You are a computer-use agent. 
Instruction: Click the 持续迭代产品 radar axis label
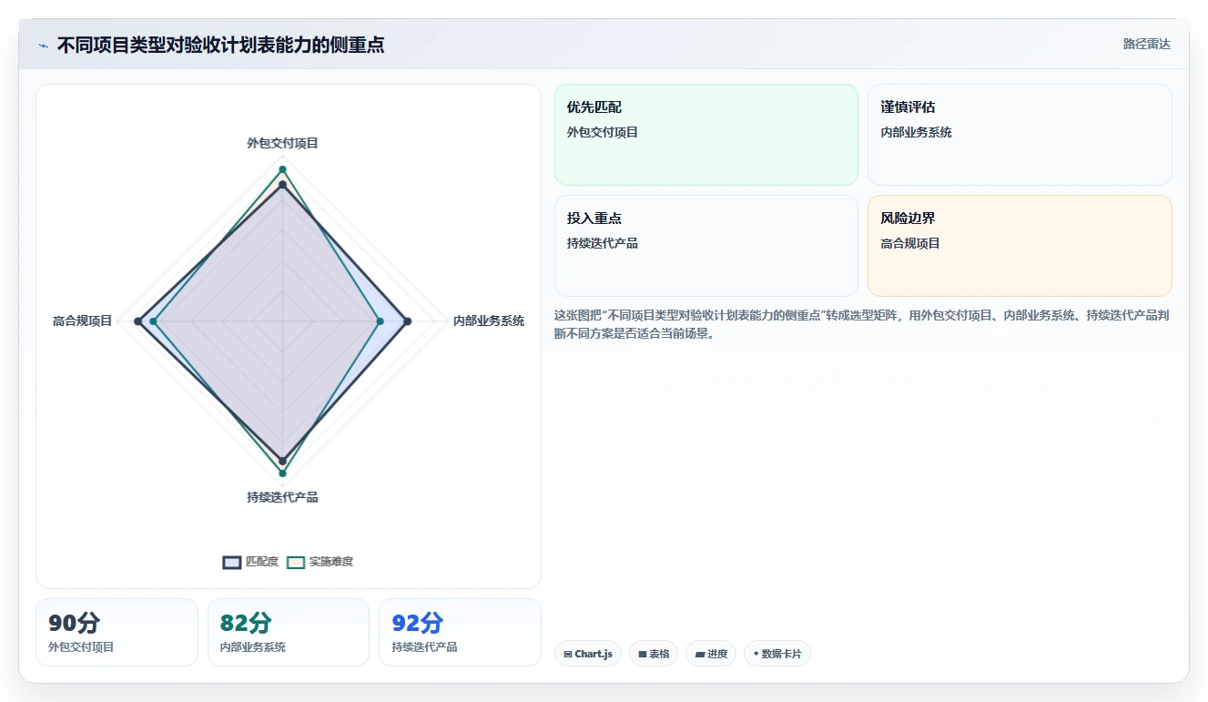[282, 497]
